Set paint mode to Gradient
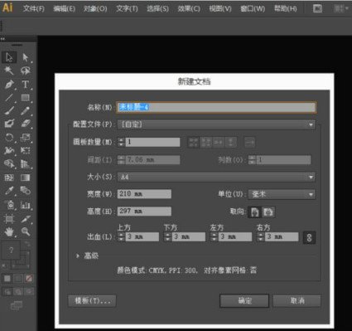 tap(18, 278)
